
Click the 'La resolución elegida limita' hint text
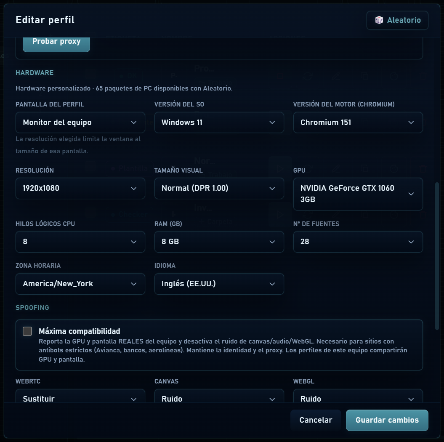[x=78, y=145]
